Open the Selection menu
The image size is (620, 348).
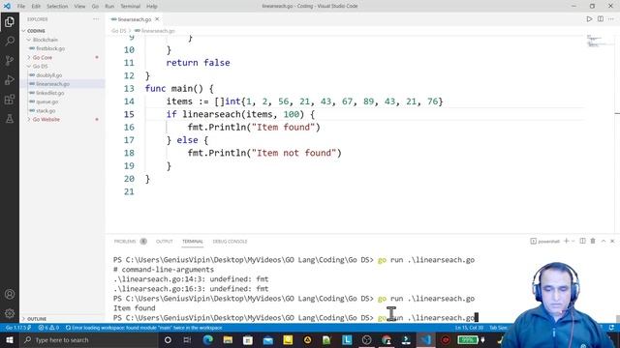pos(57,7)
